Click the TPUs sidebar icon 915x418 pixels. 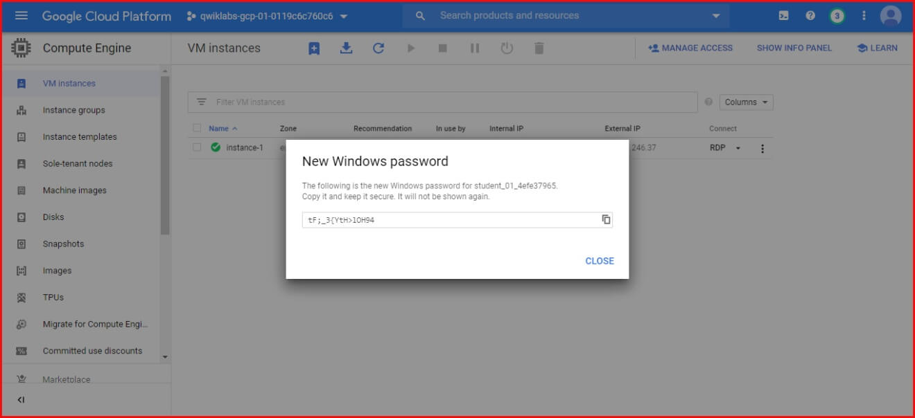[21, 298]
